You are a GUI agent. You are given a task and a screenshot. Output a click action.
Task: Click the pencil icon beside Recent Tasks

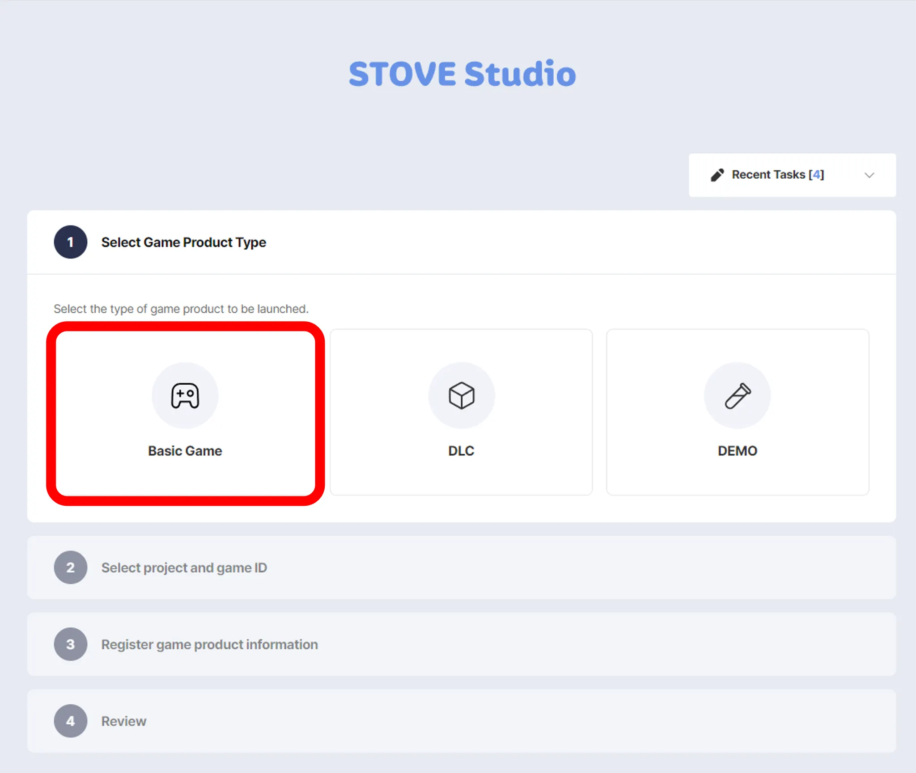pos(717,175)
